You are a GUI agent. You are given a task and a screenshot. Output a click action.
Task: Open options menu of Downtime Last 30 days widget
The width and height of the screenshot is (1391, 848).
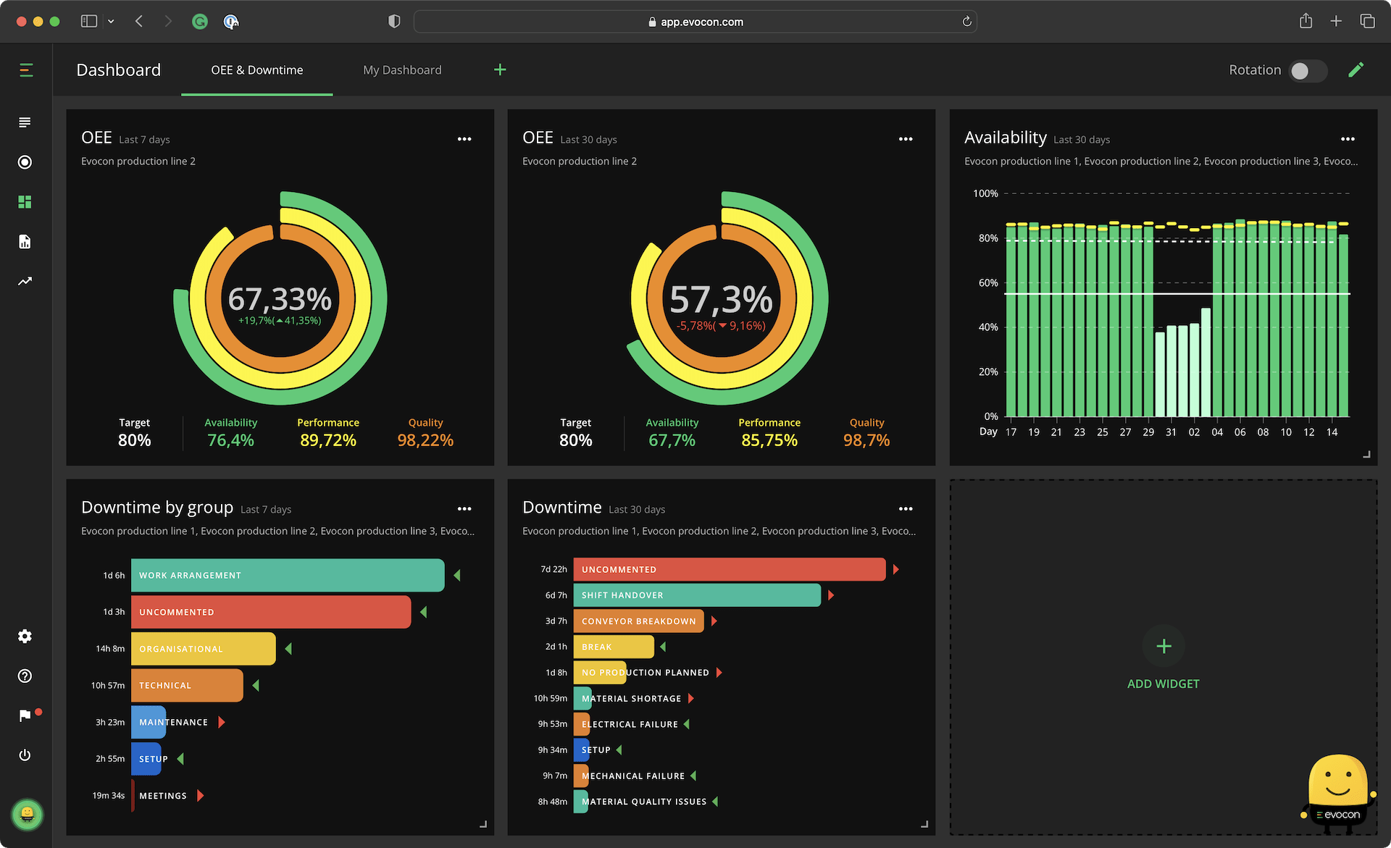click(x=906, y=509)
